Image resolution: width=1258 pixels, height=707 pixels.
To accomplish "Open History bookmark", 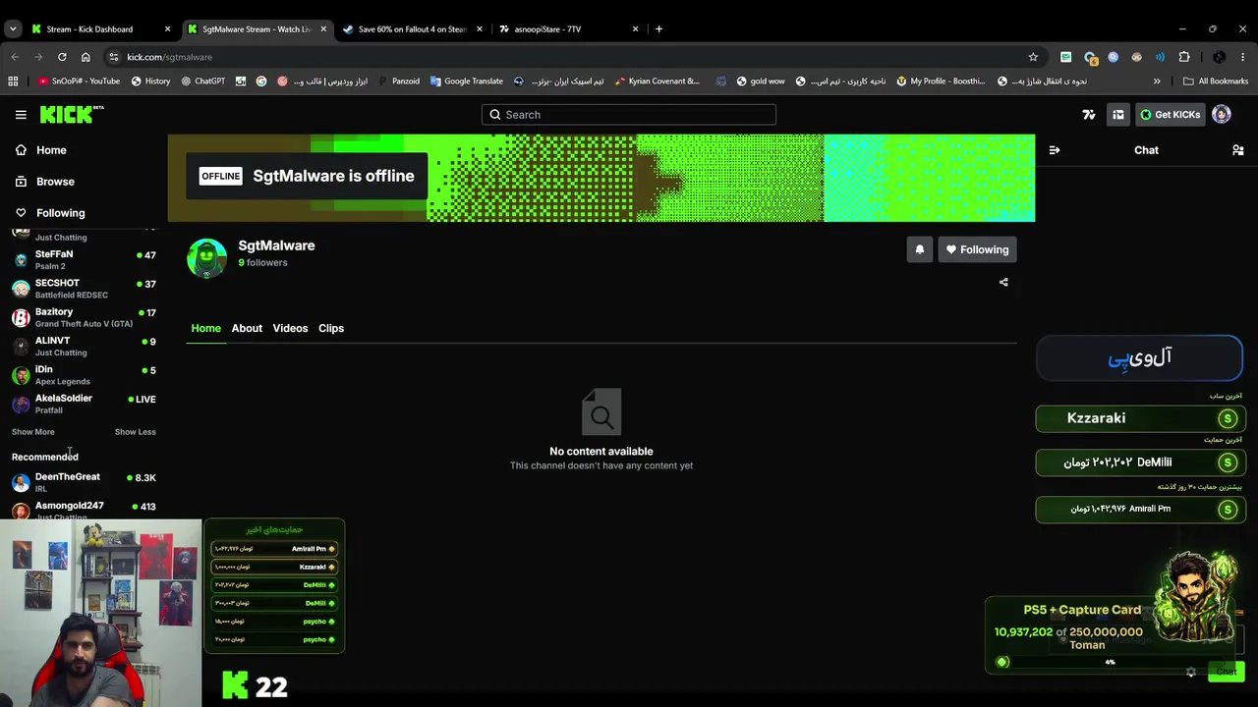I will [150, 82].
